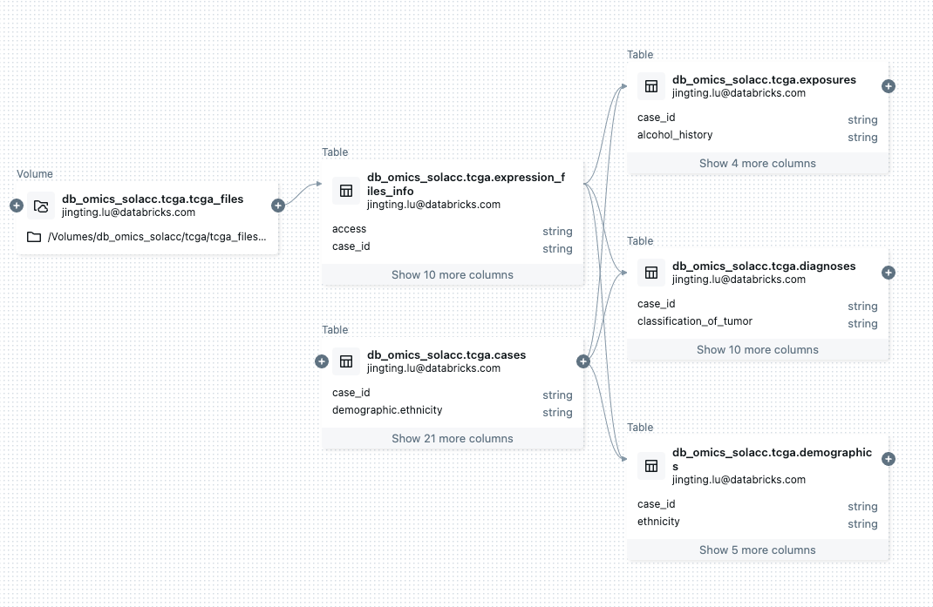Viewport: 933px width, 607px height.
Task: Click the diagnoses table icon
Action: point(651,273)
